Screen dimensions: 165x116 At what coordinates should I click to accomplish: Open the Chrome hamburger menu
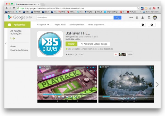point(158,8)
